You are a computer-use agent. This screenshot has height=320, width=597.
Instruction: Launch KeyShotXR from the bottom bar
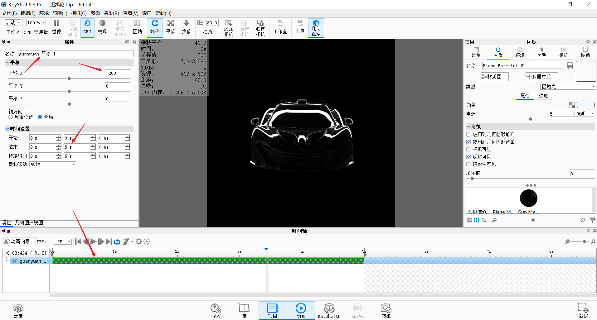[x=329, y=310]
